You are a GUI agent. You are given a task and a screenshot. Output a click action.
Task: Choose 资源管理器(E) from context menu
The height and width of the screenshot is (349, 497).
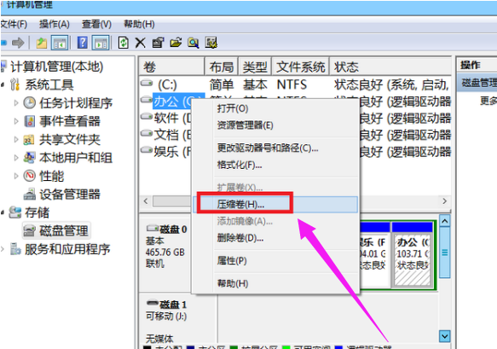coord(245,125)
